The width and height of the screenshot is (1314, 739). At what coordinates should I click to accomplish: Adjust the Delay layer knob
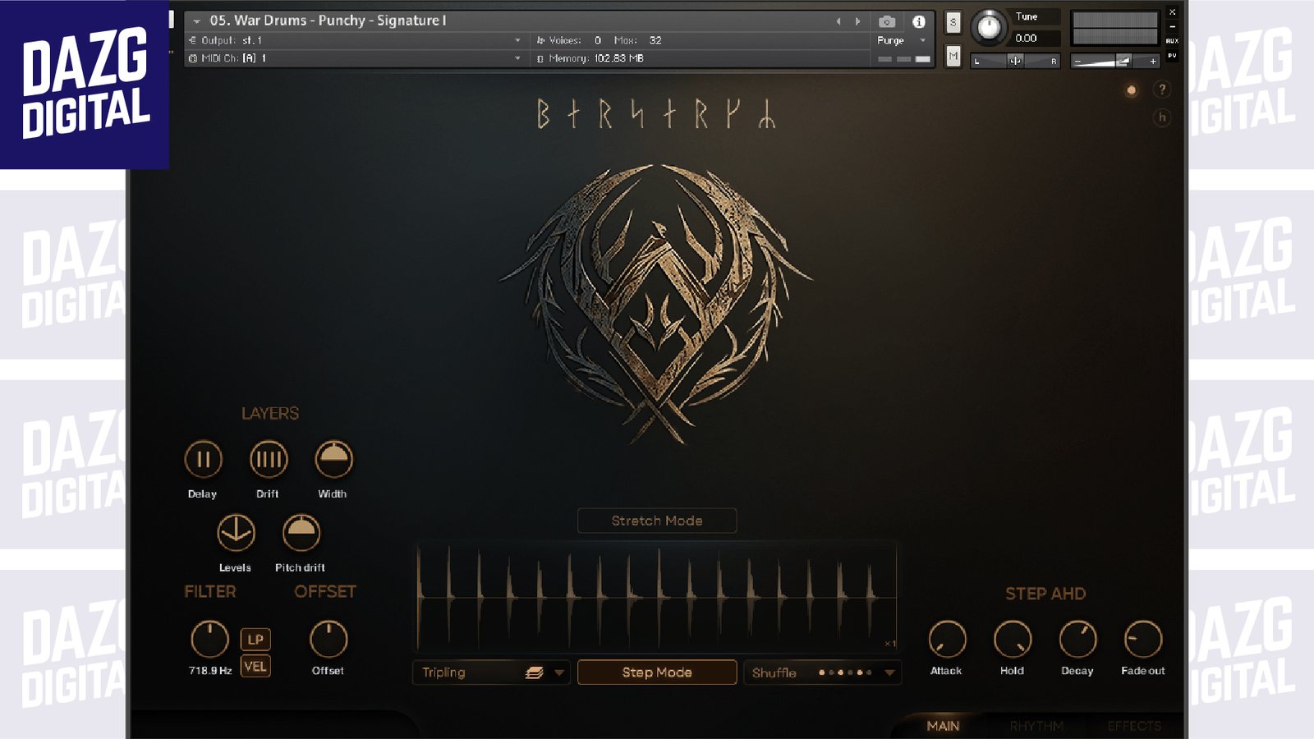[203, 459]
